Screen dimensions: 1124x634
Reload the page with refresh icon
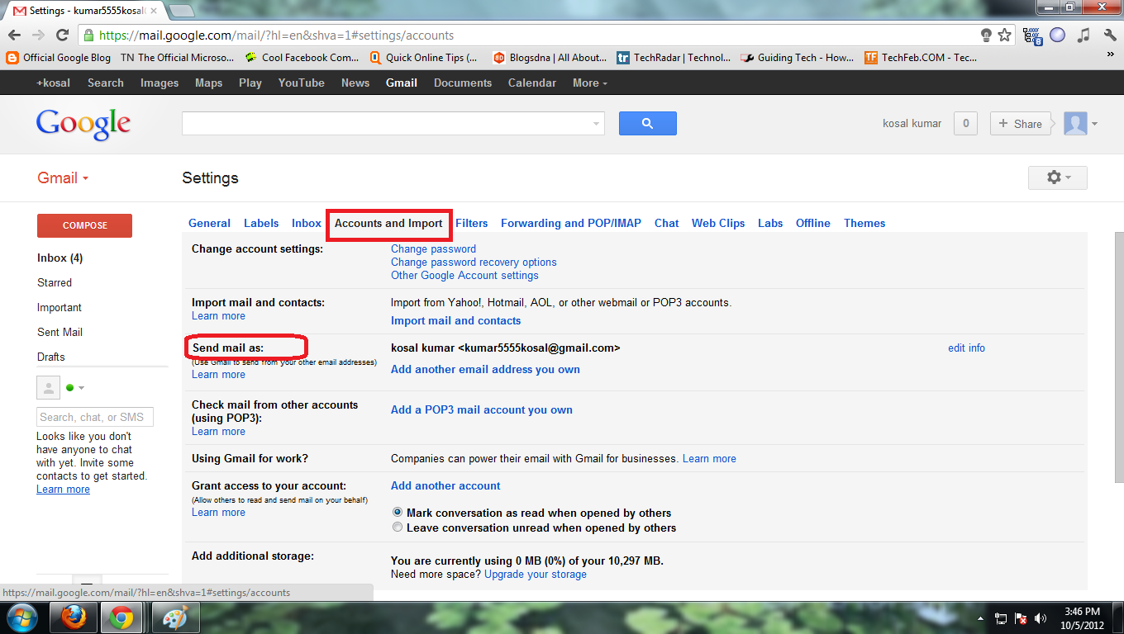click(x=62, y=35)
